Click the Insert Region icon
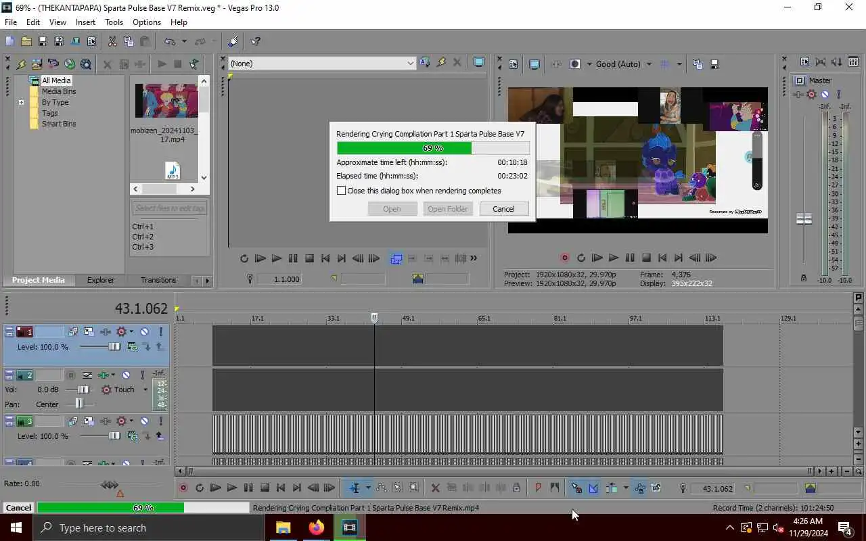 click(555, 488)
